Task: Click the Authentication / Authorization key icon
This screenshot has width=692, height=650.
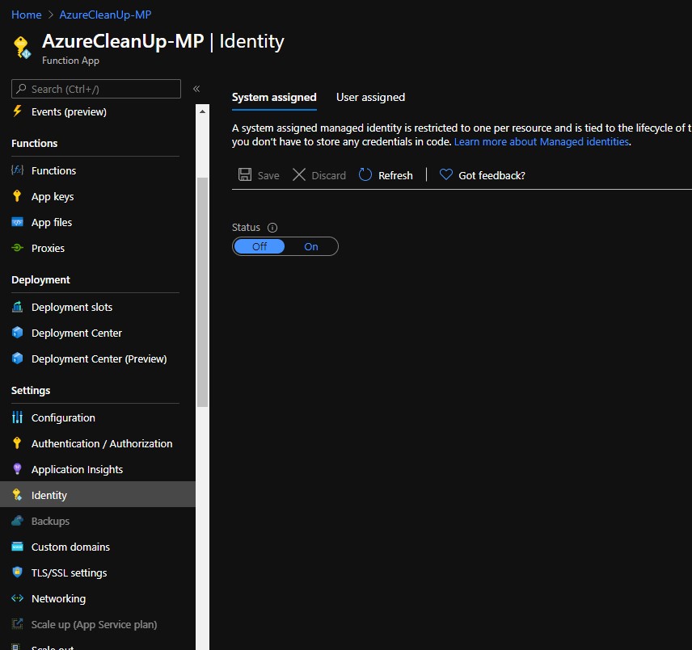Action: click(17, 442)
